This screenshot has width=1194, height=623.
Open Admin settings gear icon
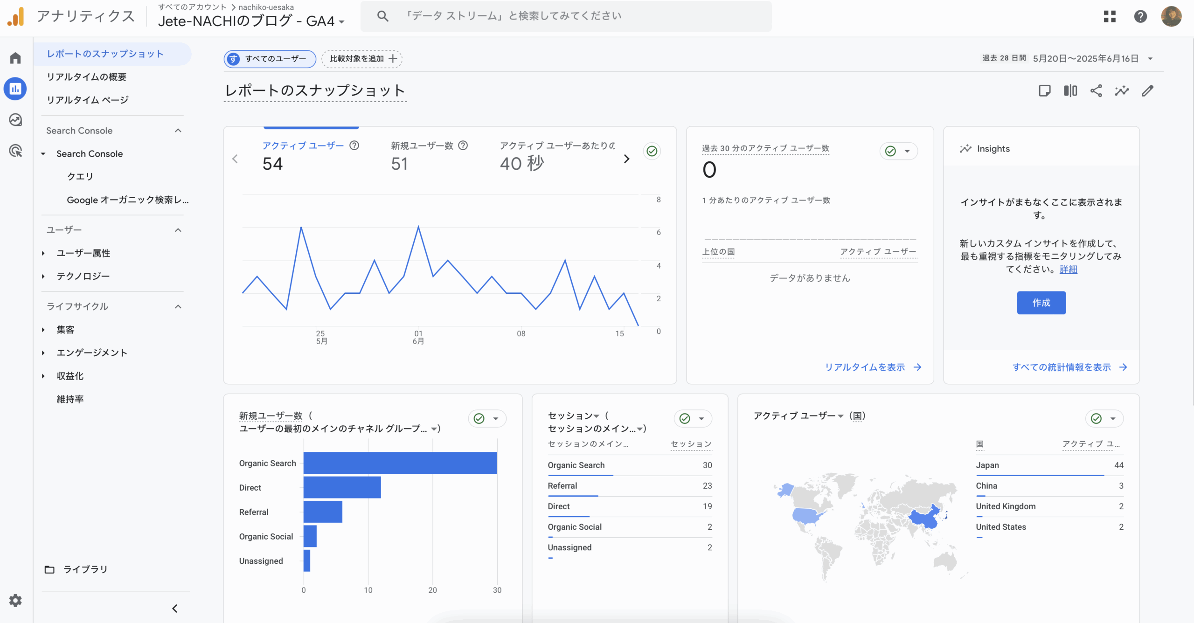pos(15,600)
